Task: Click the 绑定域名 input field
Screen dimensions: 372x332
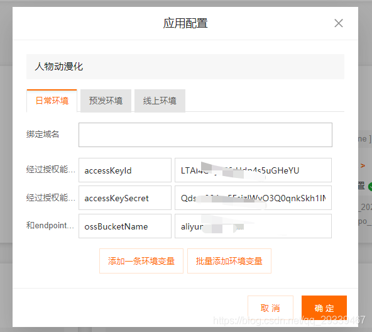Action: tap(205, 135)
